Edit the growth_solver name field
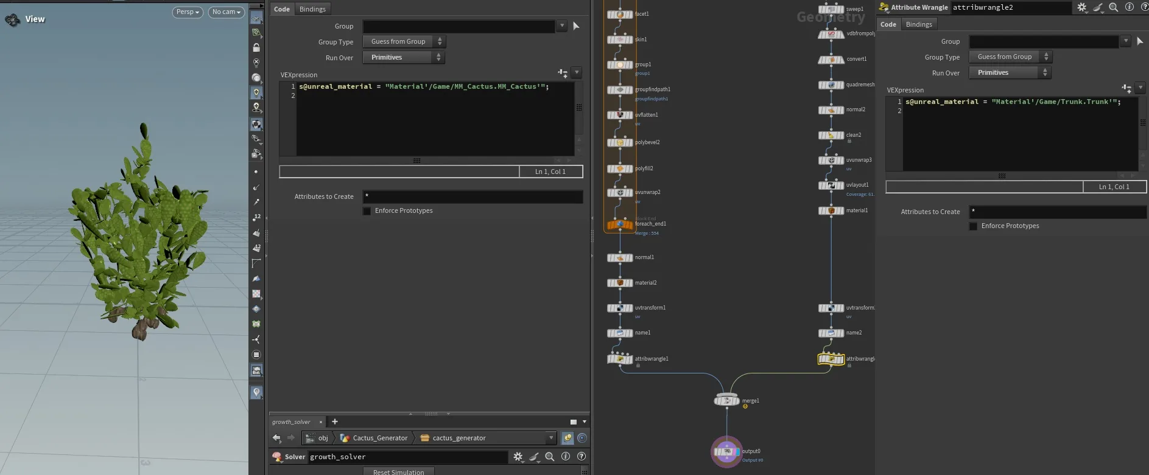Screen dimensions: 1149x475 tap(407, 457)
